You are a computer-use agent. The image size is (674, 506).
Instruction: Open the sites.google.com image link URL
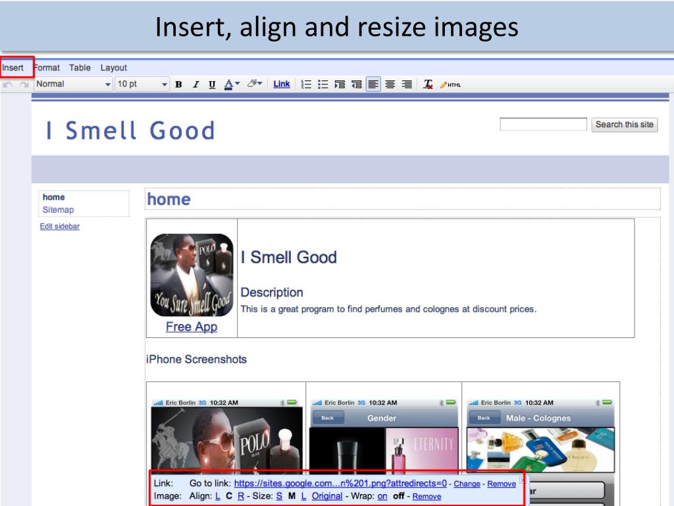pyautogui.click(x=340, y=483)
